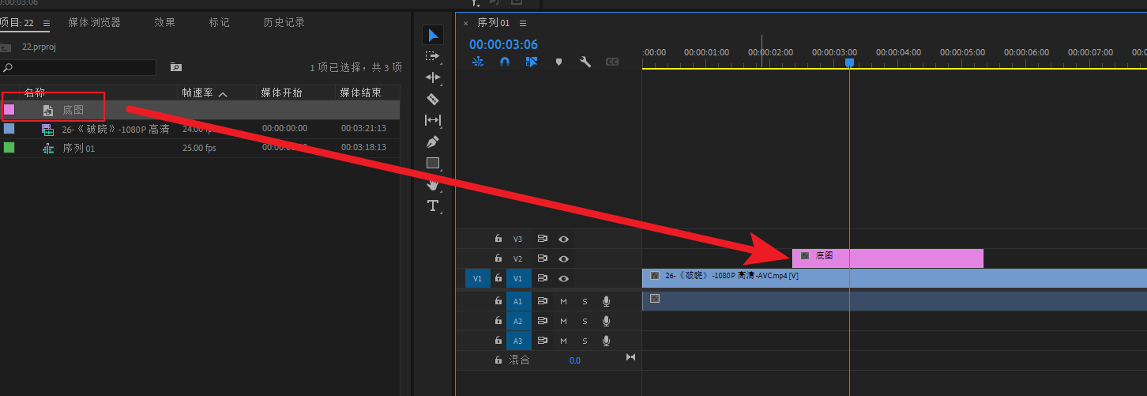Click pink label swatch of 底图

pyautogui.click(x=9, y=110)
